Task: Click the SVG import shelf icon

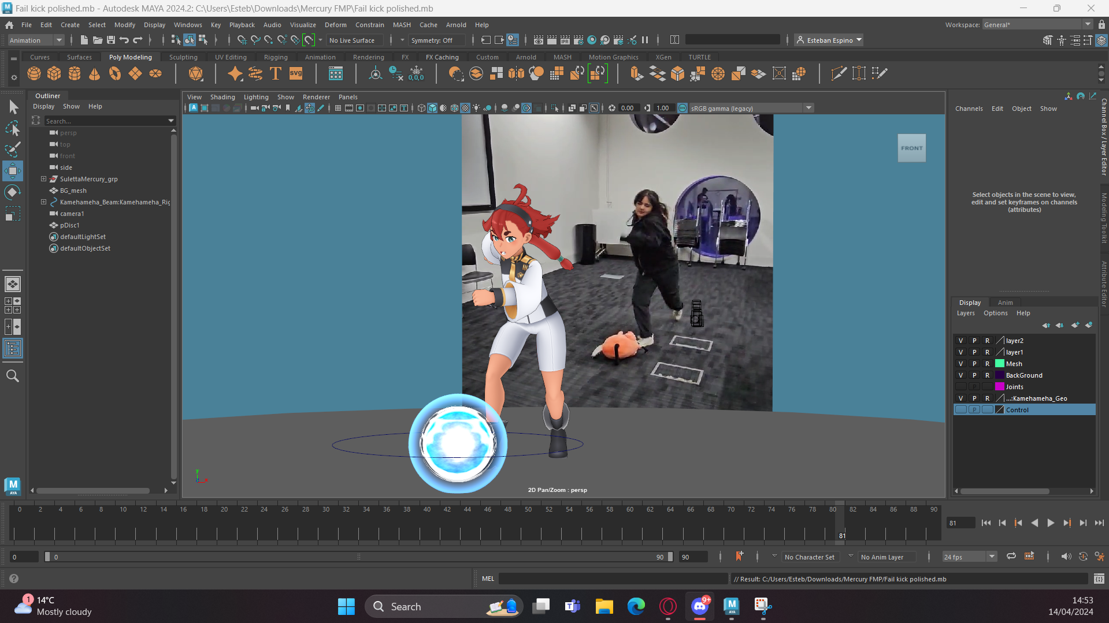Action: [x=296, y=73]
